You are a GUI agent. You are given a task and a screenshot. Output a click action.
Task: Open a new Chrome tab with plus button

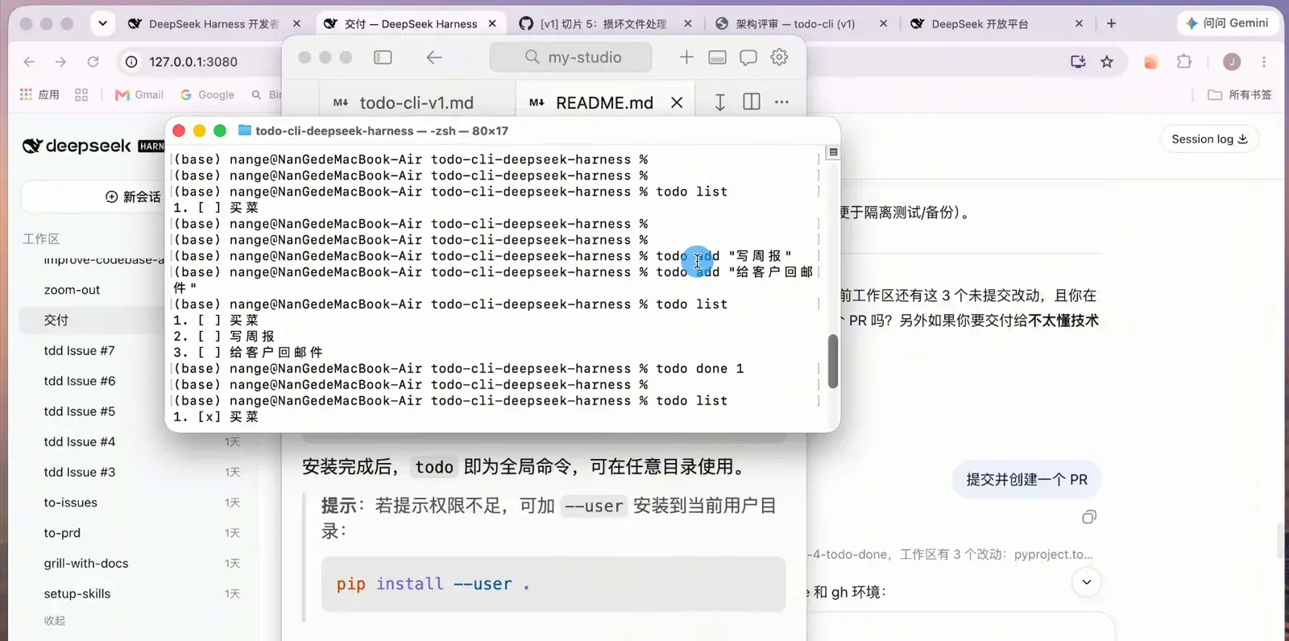pyautogui.click(x=1111, y=23)
